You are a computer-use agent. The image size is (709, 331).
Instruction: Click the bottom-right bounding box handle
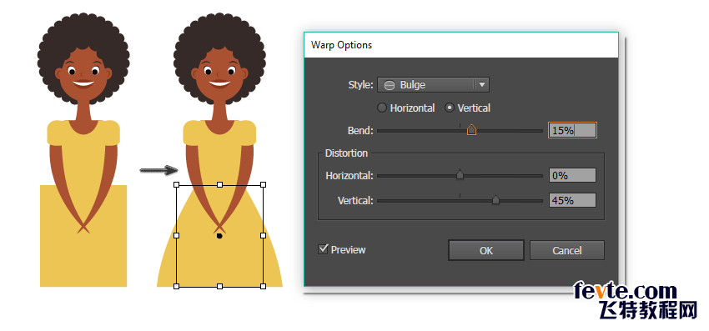tap(263, 286)
